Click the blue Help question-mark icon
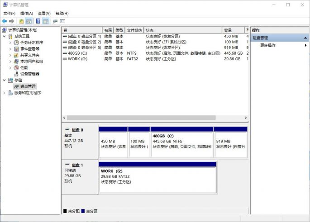310x222 pixels. coord(38,21)
